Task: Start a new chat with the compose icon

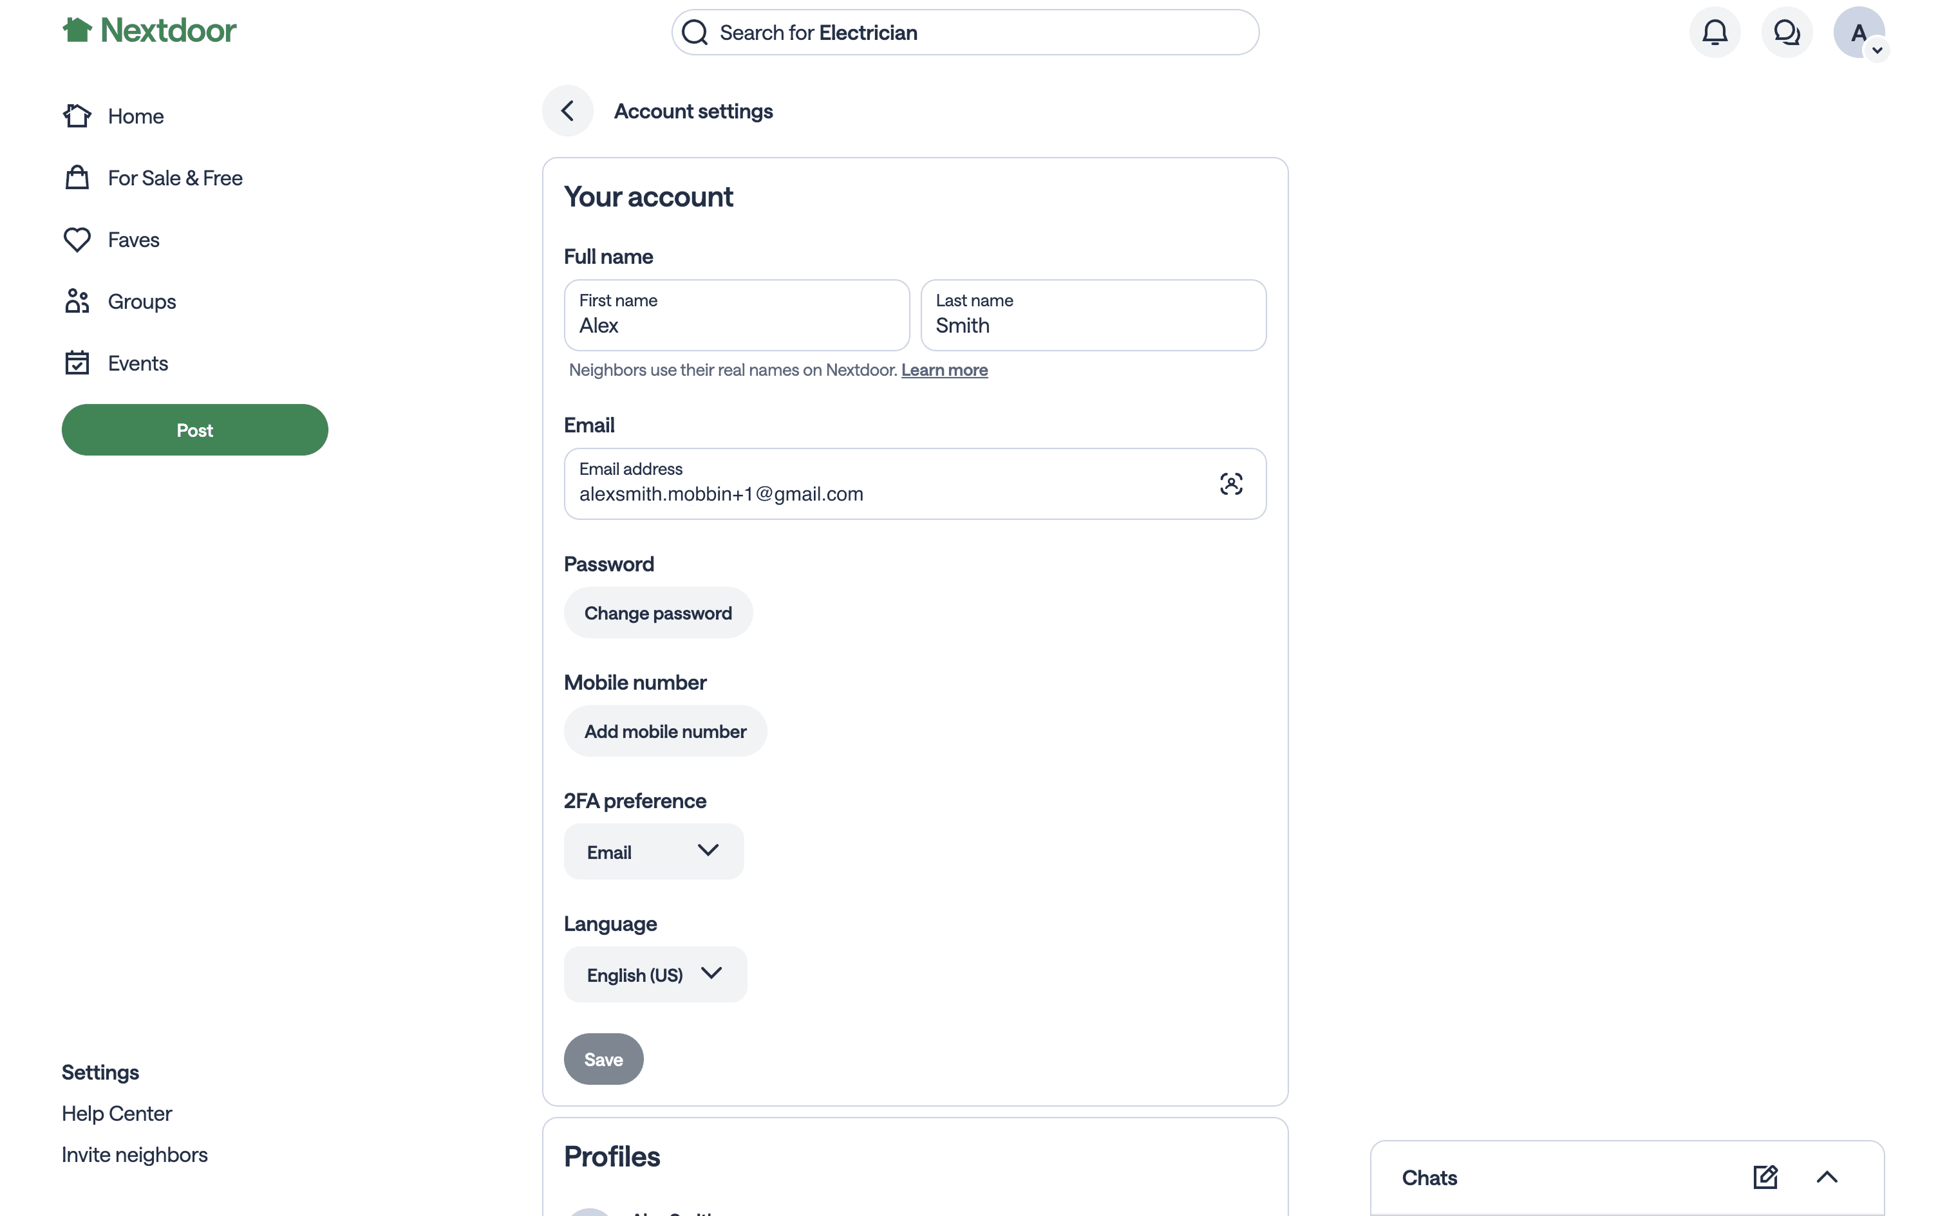Action: click(x=1764, y=1177)
